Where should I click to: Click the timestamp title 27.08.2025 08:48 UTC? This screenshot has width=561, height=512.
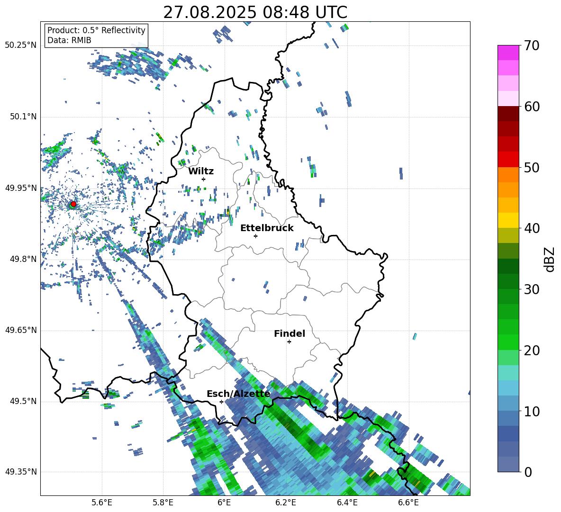point(255,12)
